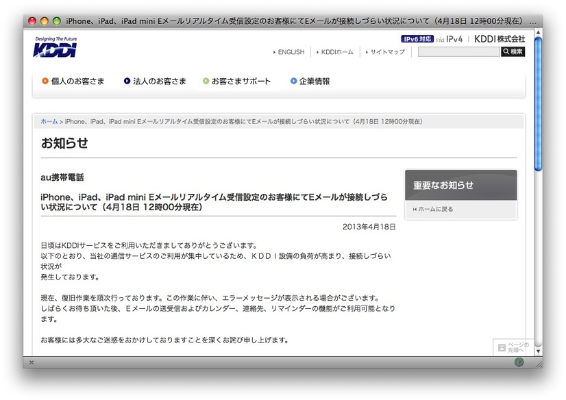Focus the site search input field

(x=458, y=51)
